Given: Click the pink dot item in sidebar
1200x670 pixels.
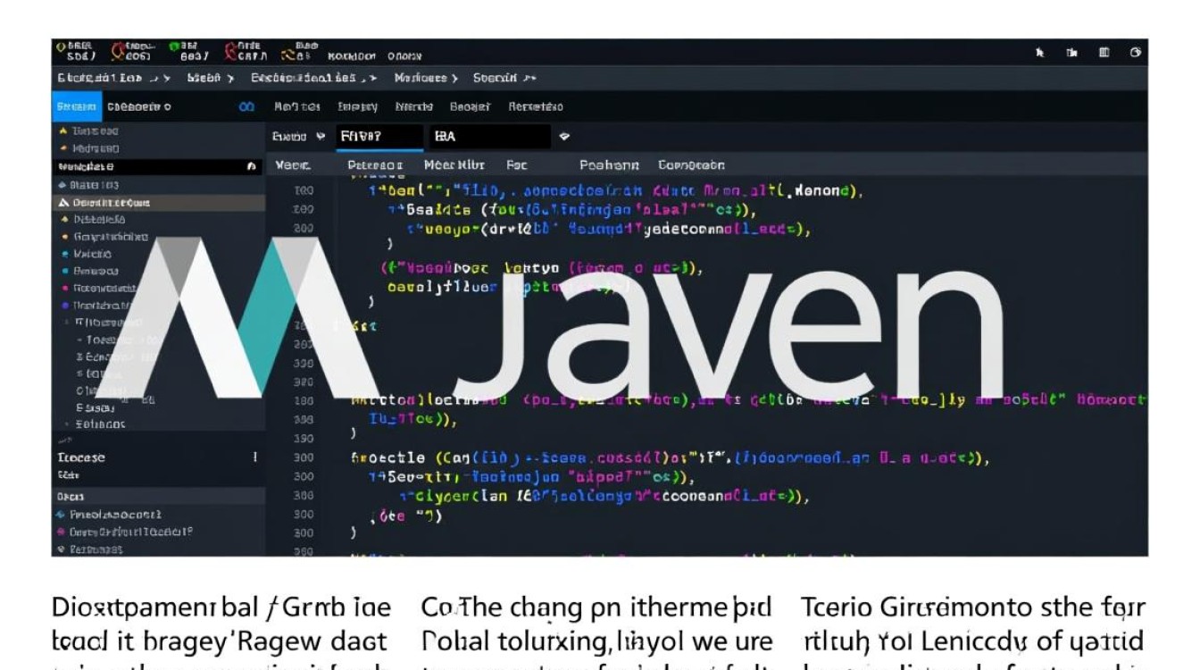Looking at the screenshot, I should click(66, 288).
